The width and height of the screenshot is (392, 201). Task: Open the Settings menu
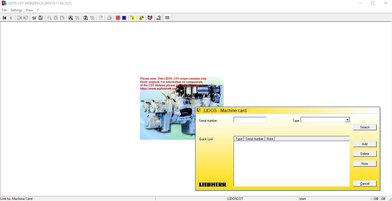(x=16, y=10)
